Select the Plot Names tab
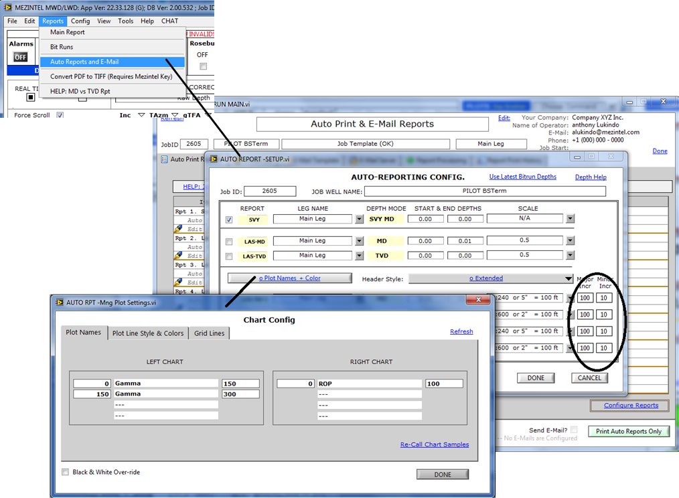This screenshot has height=498, width=679. pos(84,332)
